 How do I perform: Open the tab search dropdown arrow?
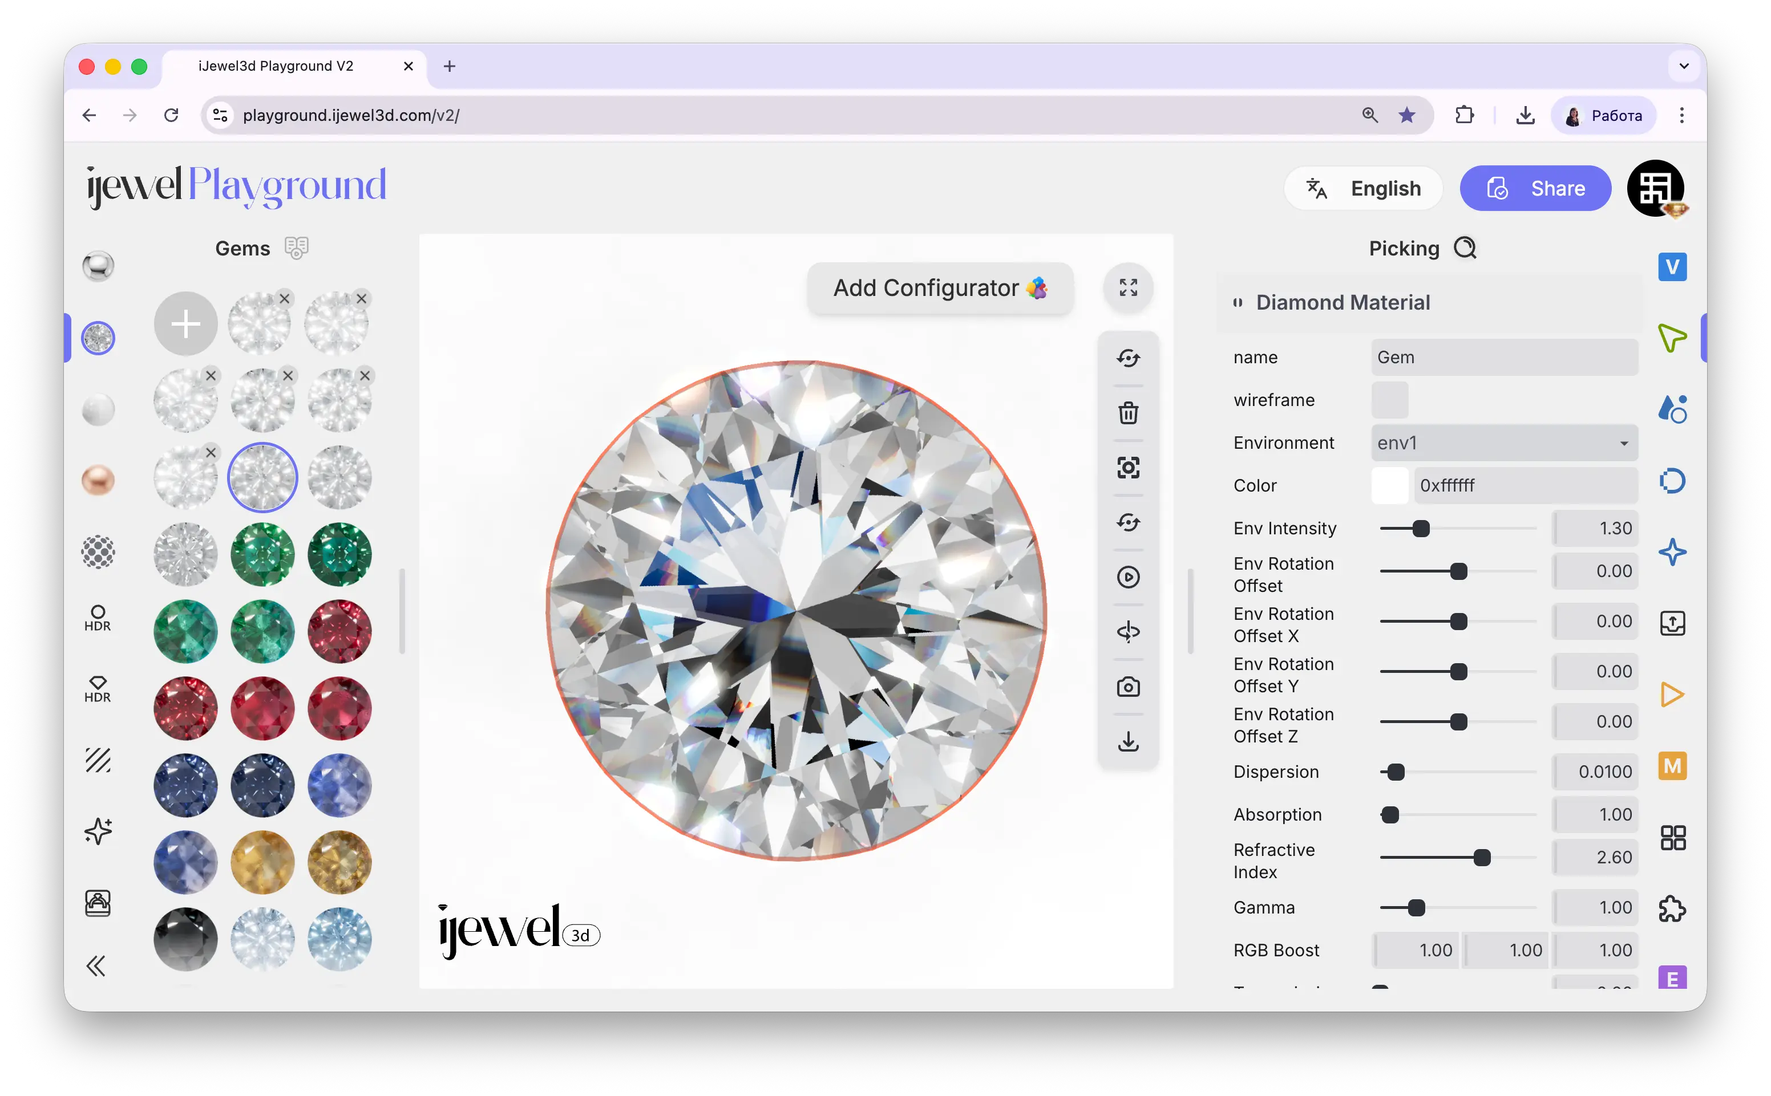point(1683,66)
